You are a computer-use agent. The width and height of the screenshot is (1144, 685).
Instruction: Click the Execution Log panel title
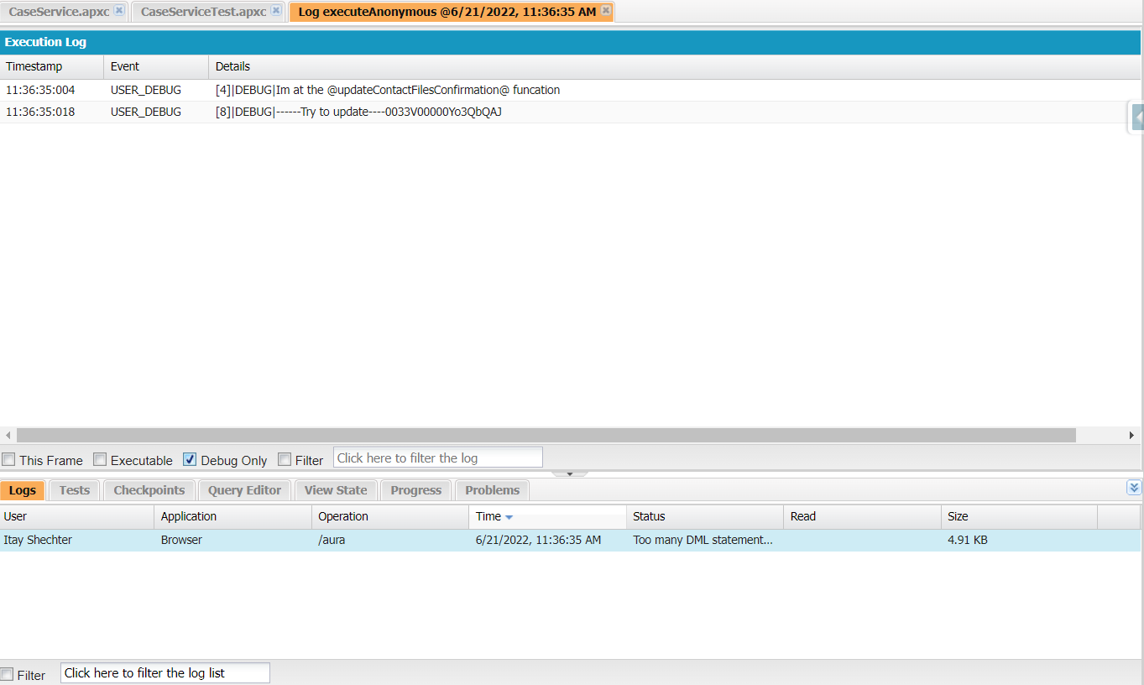[45, 42]
